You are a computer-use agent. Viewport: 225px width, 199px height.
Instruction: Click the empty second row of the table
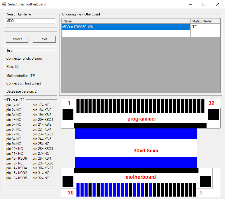126,34
